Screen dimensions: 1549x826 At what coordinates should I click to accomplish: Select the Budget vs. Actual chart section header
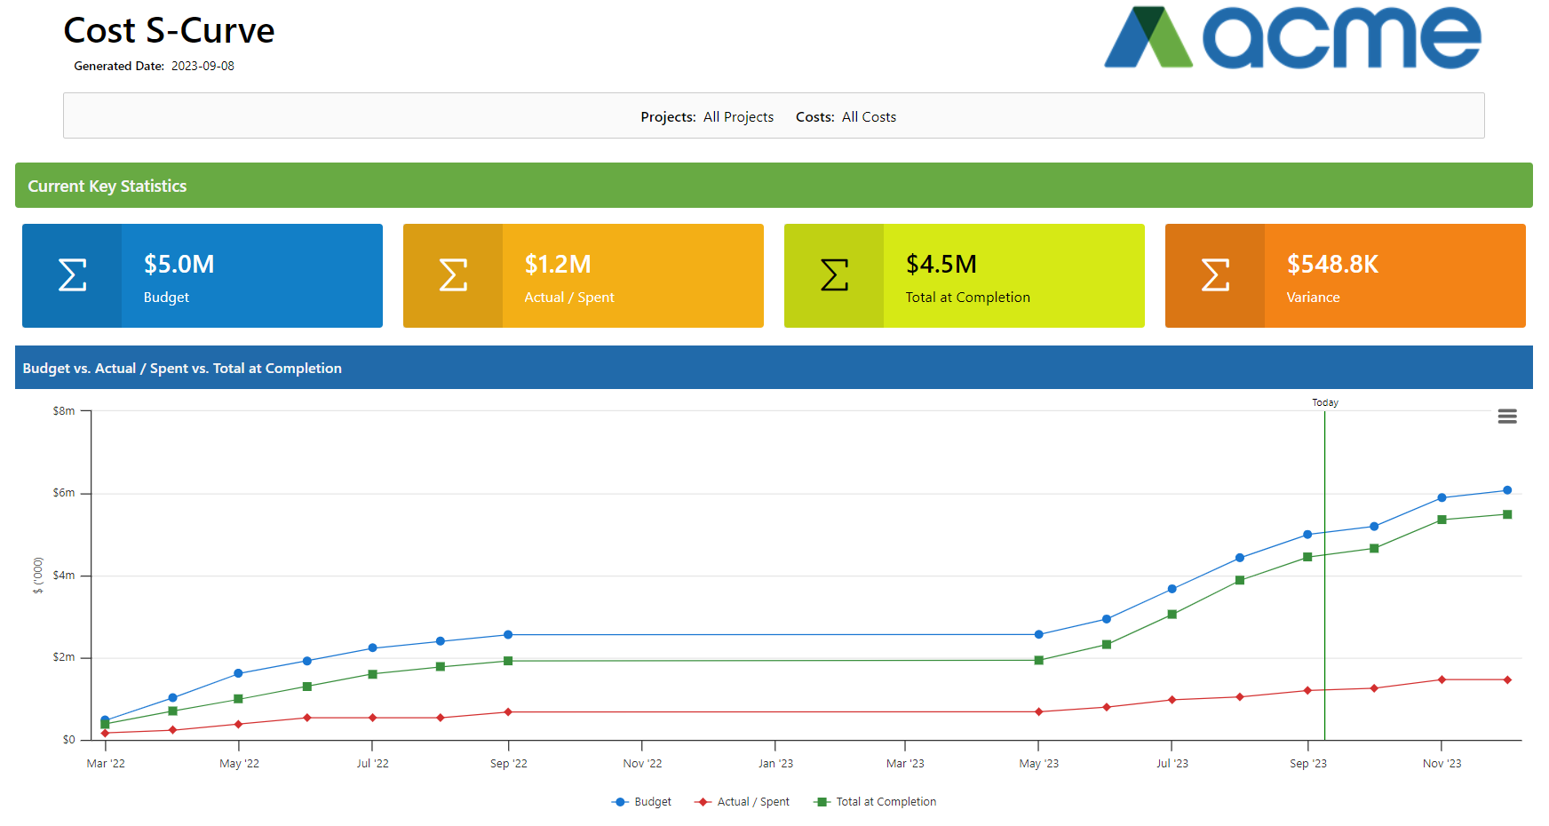tap(181, 368)
